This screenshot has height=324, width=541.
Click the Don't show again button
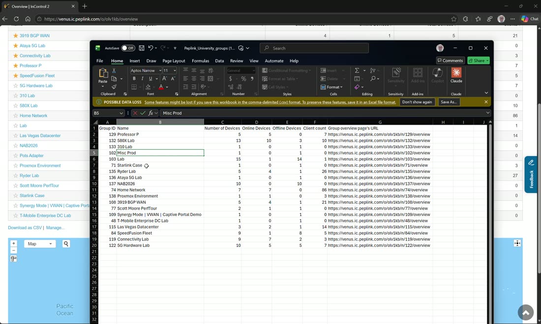417,102
